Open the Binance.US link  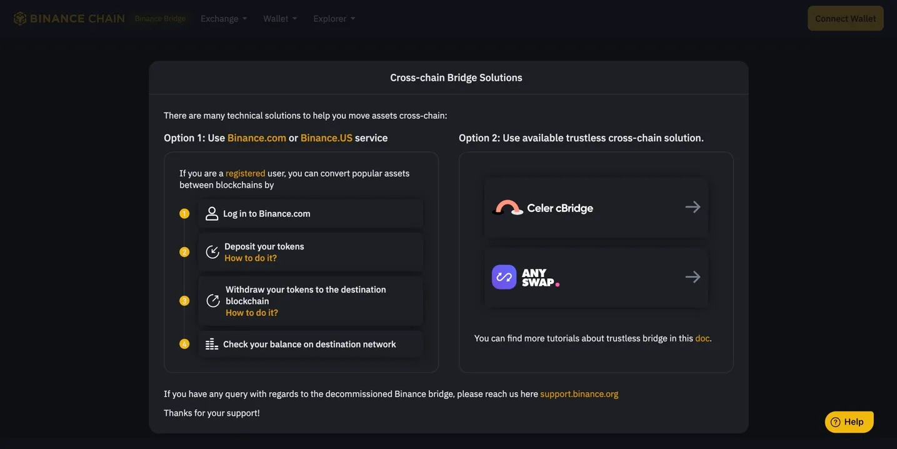tap(326, 138)
